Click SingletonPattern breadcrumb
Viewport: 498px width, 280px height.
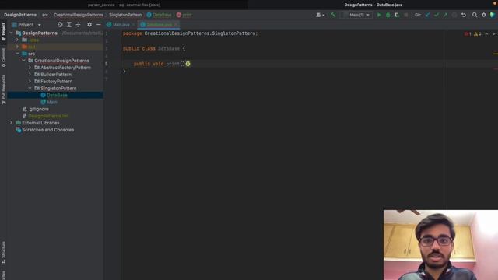(125, 15)
